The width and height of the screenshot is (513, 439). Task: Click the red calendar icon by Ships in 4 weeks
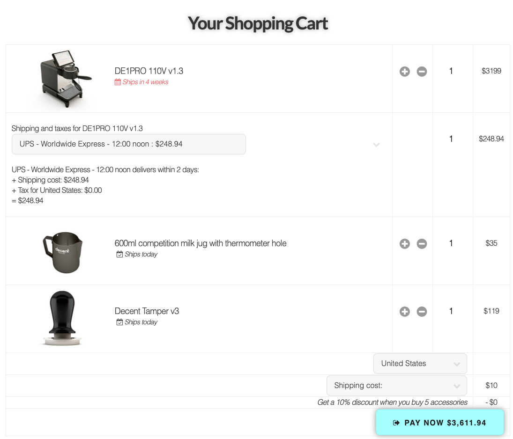[x=118, y=82]
